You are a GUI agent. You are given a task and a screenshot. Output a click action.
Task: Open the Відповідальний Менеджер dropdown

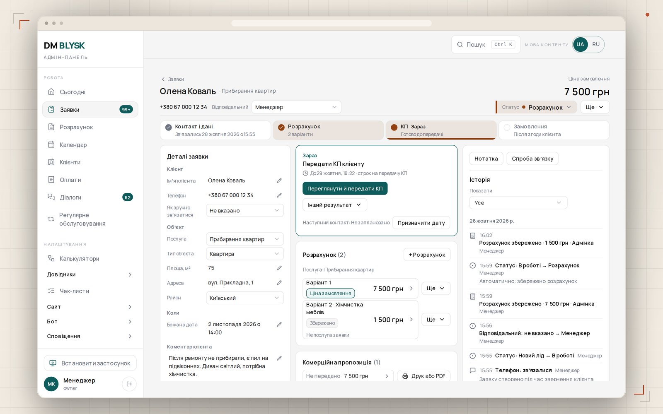pyautogui.click(x=296, y=107)
